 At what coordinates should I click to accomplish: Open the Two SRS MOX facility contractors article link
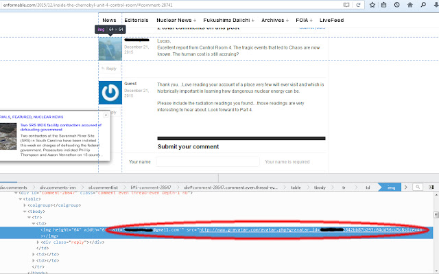coord(61,127)
